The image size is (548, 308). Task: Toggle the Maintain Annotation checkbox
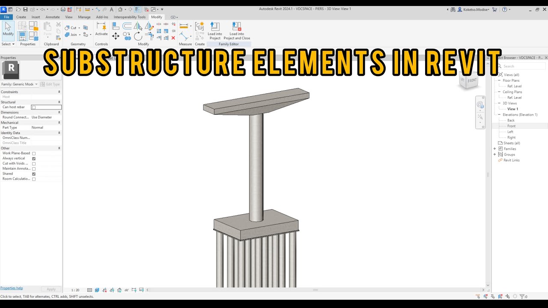34,169
